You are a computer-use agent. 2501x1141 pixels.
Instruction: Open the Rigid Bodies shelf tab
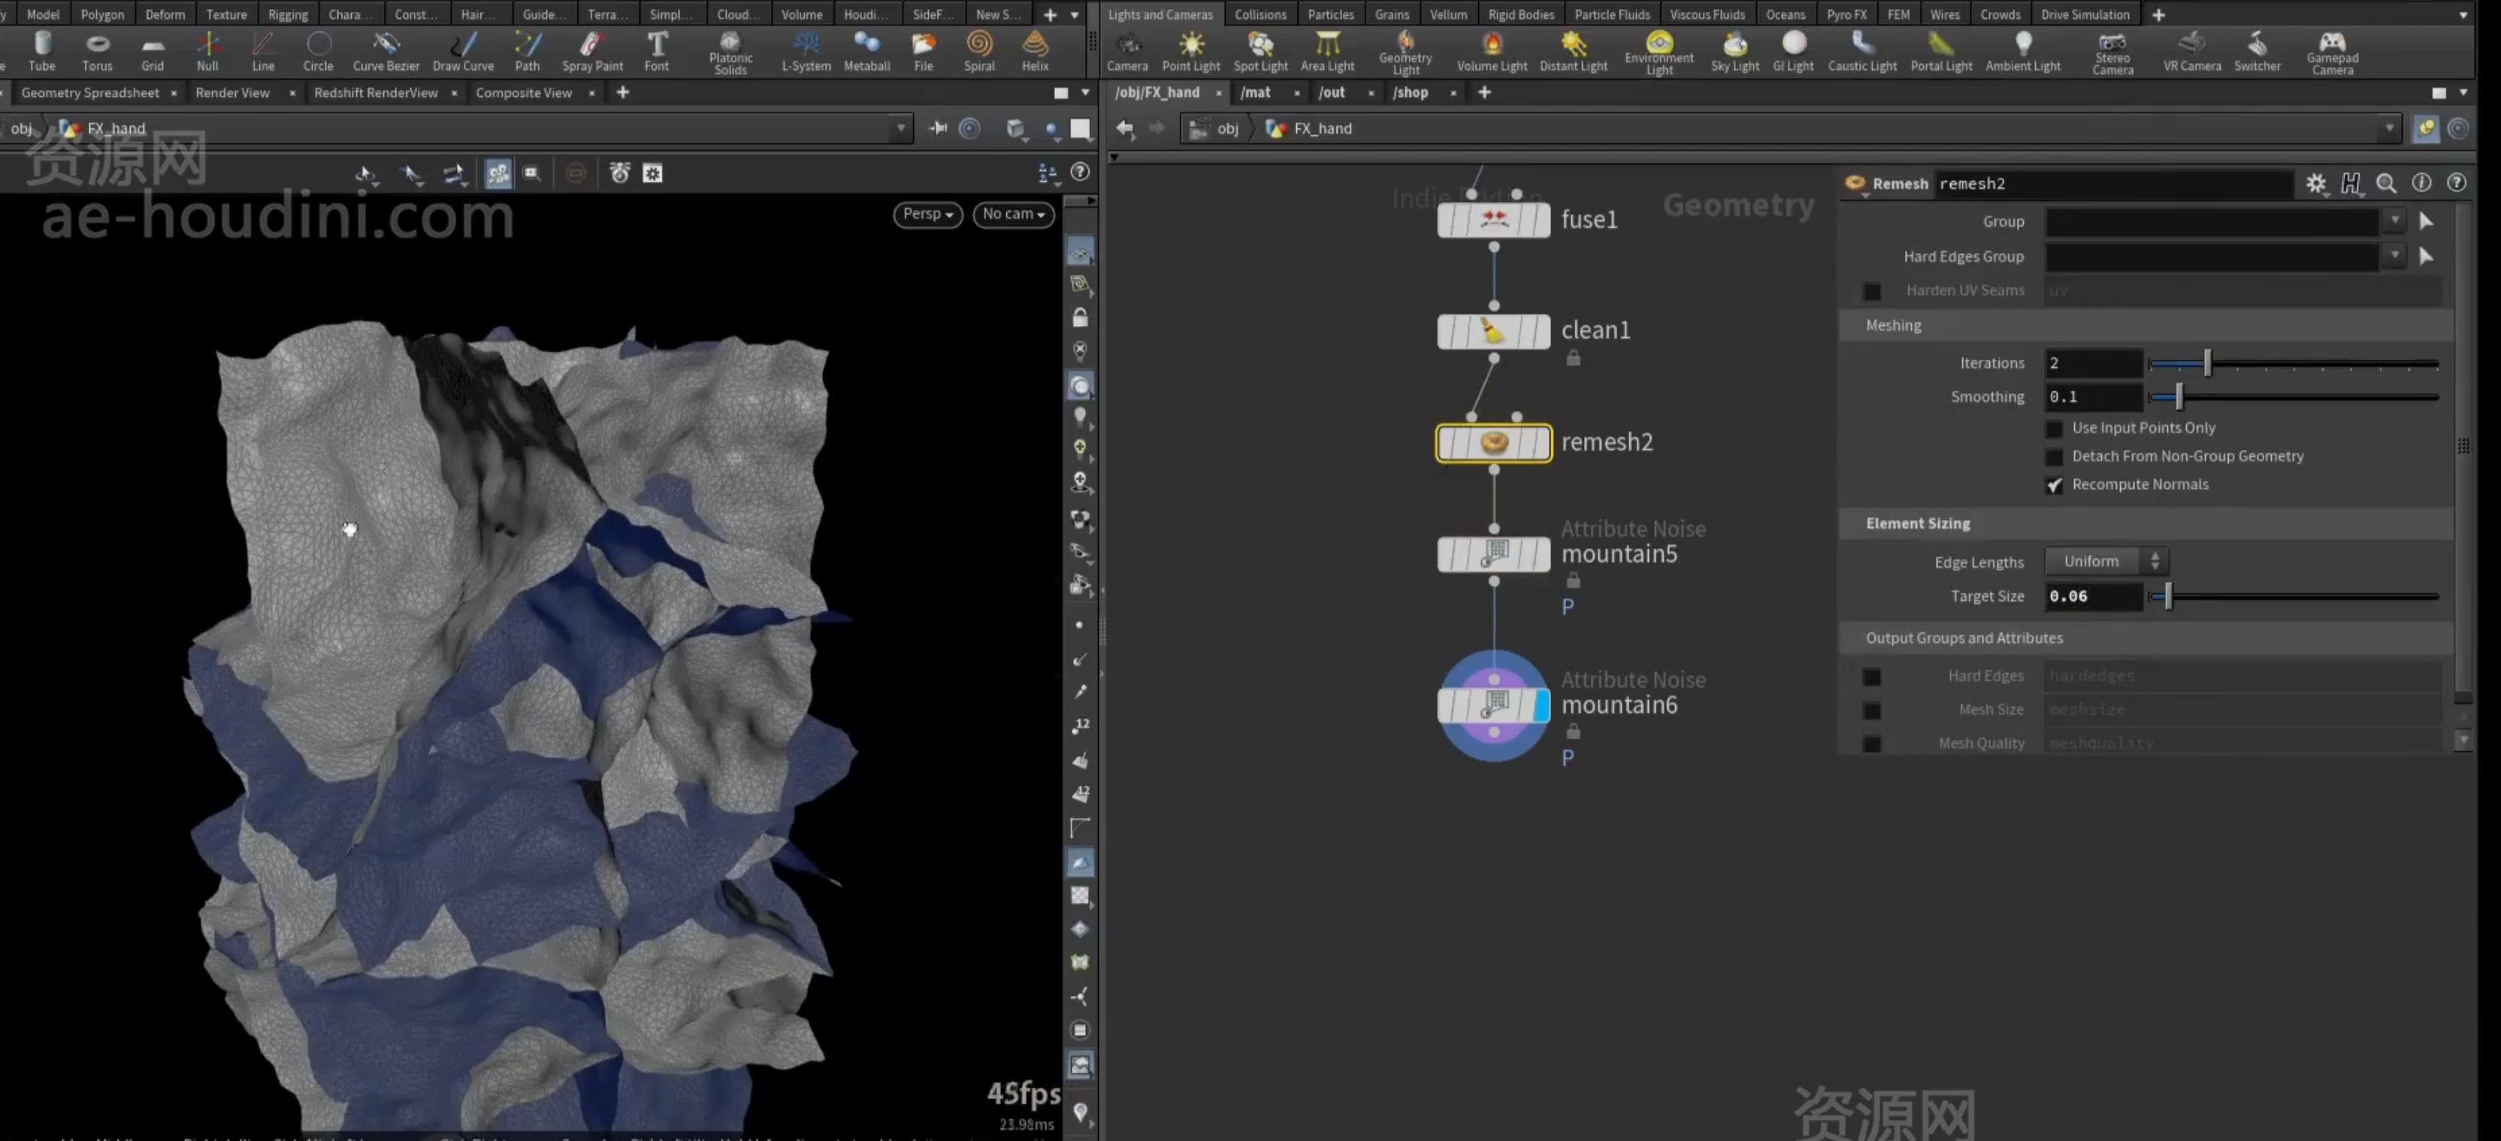point(1520,14)
